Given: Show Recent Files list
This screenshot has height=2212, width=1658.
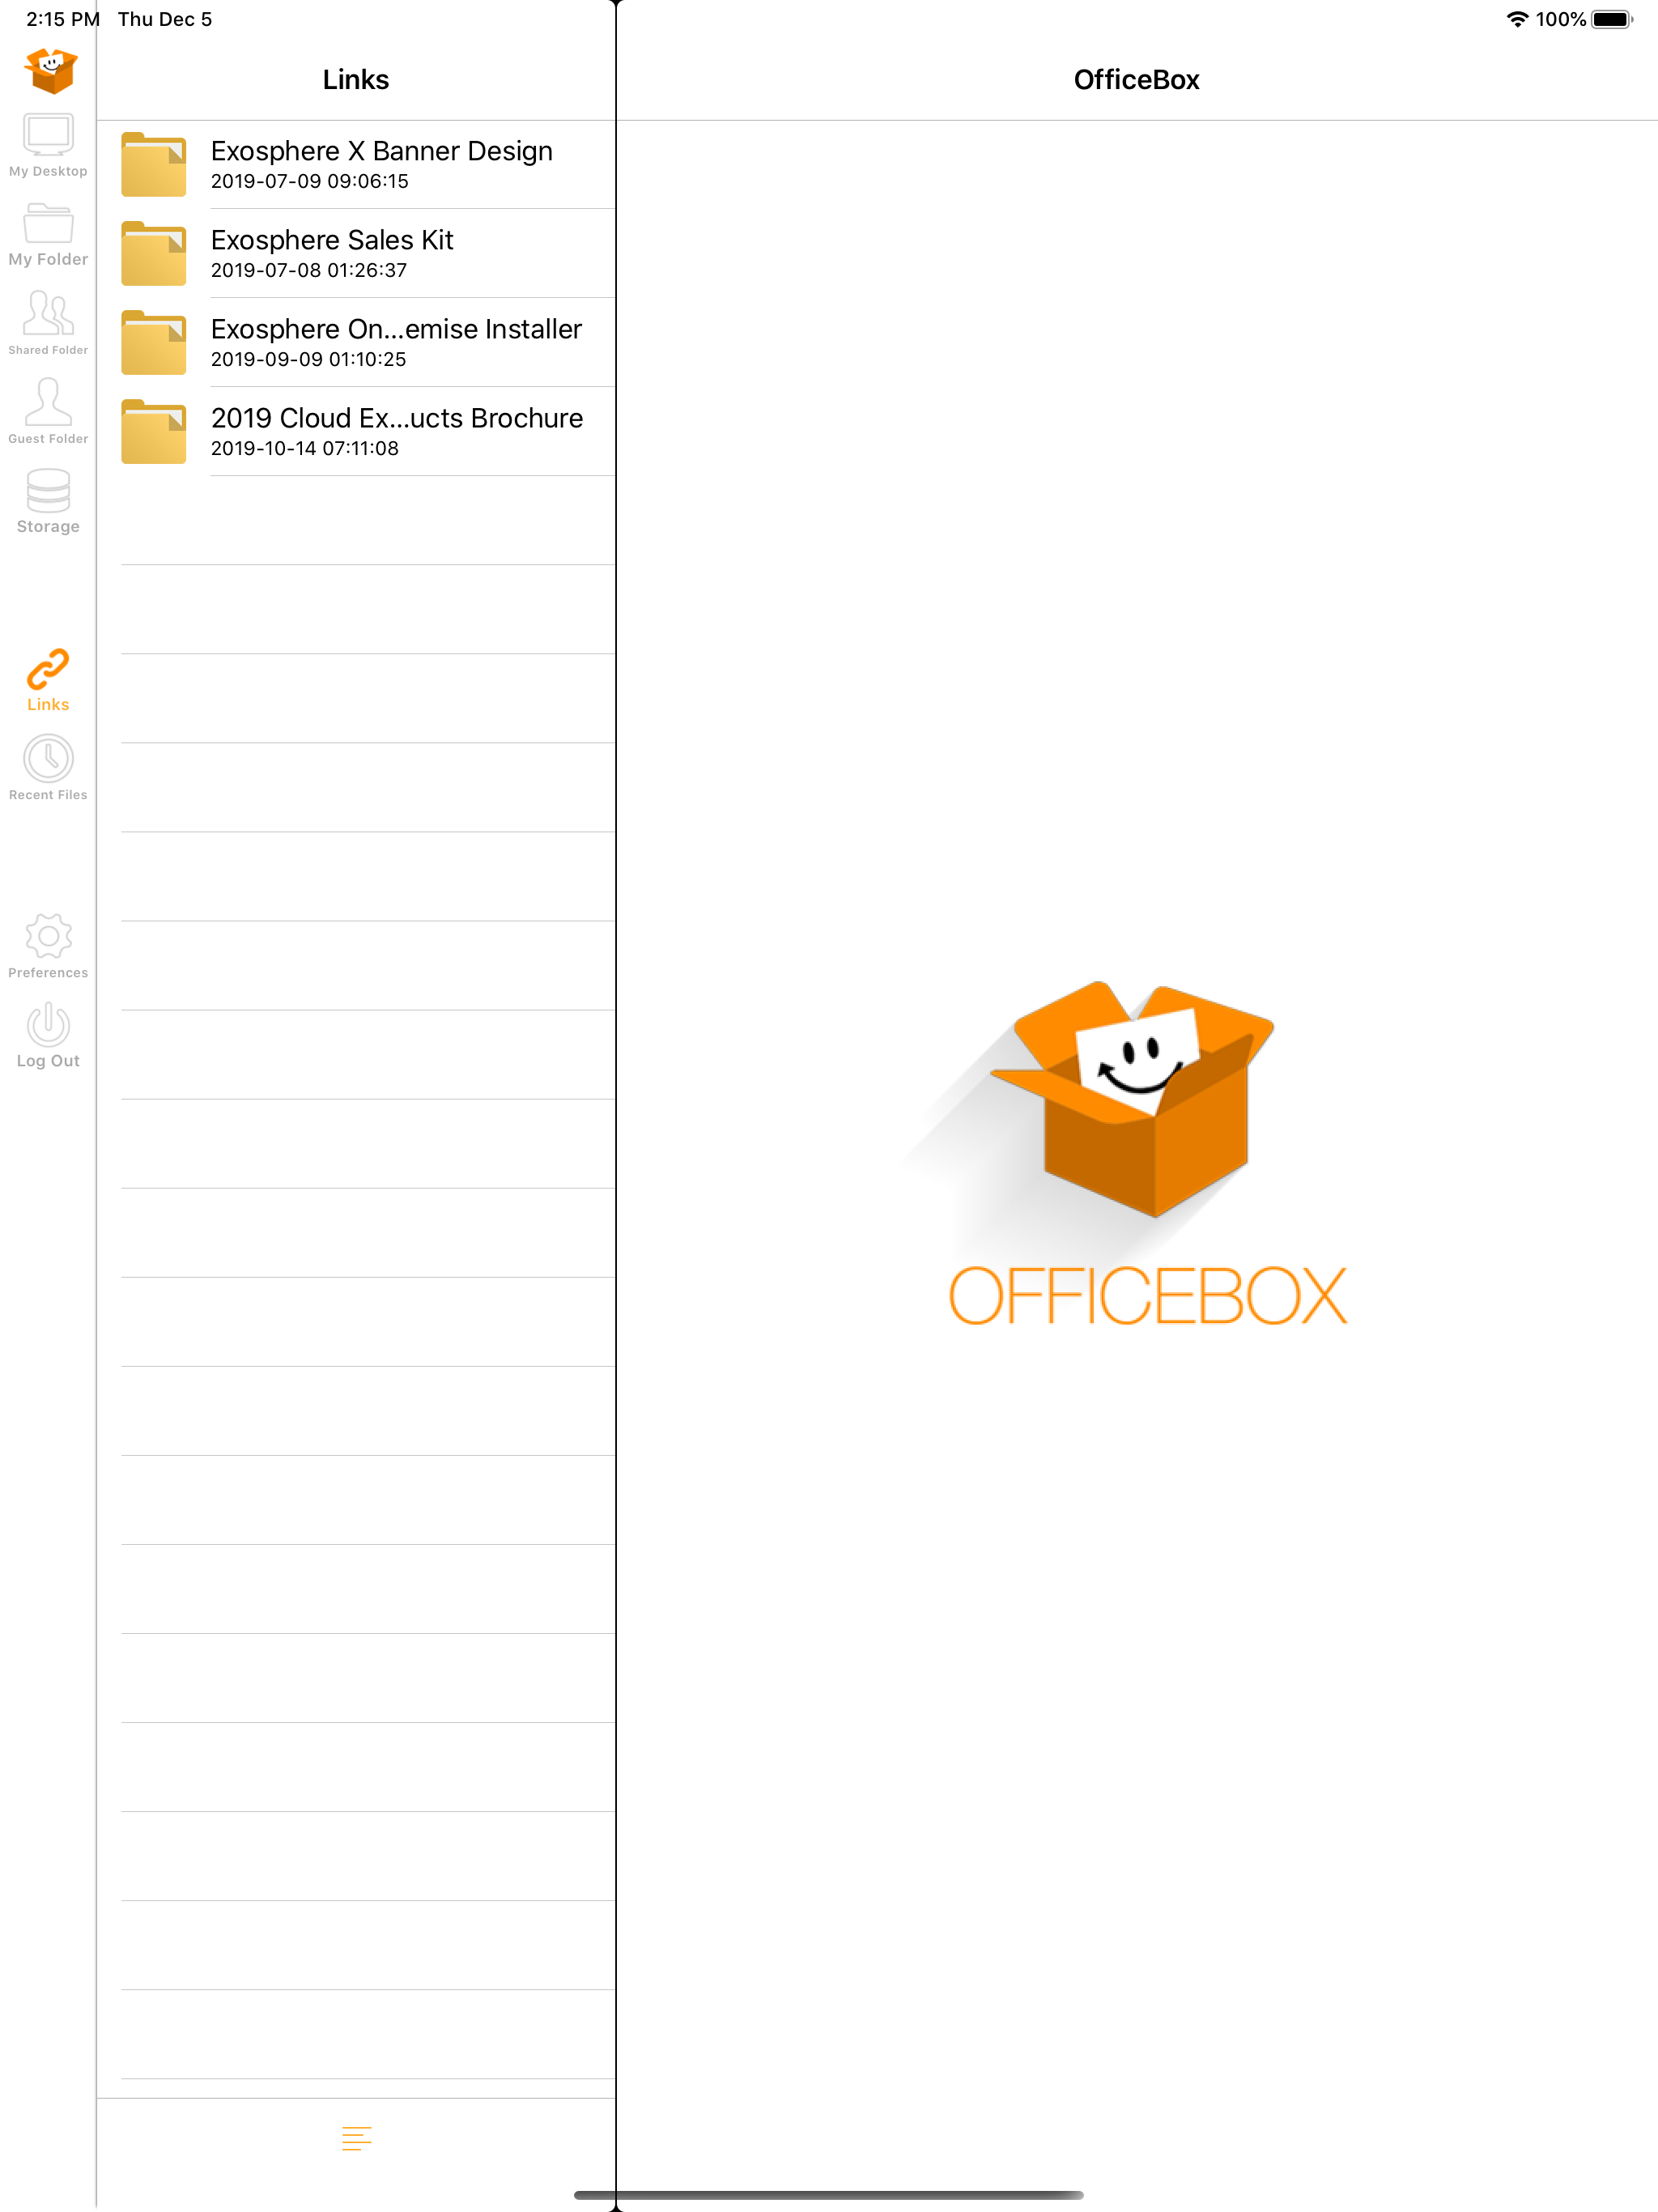Looking at the screenshot, I should tap(48, 768).
